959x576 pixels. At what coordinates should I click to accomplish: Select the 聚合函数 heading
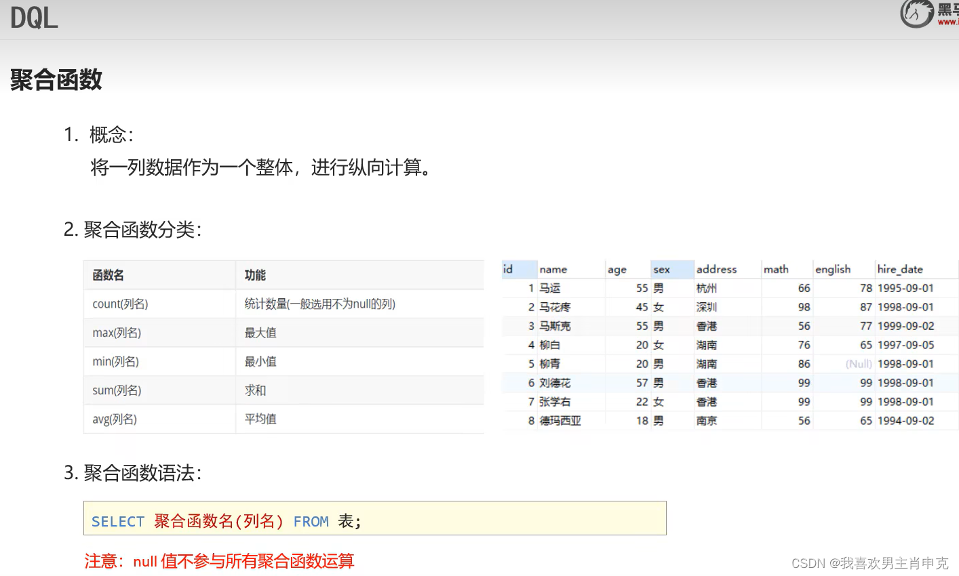[x=56, y=79]
